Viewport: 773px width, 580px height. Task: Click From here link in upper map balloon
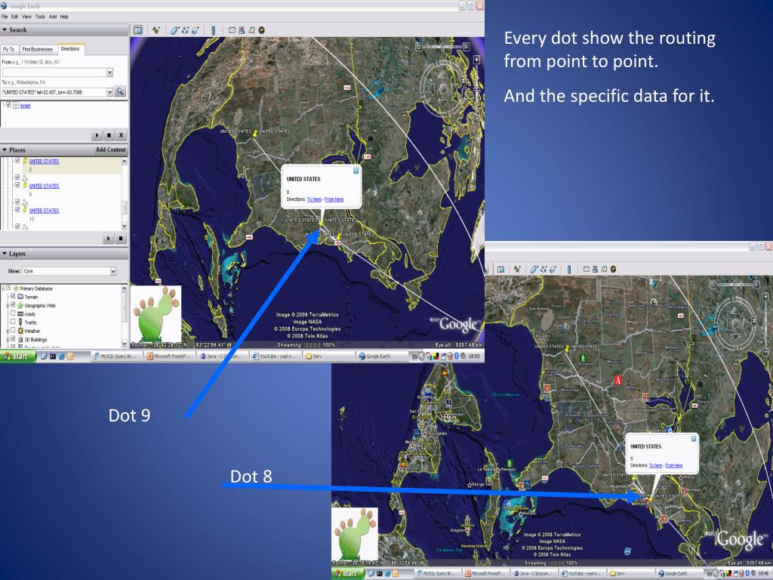click(334, 199)
